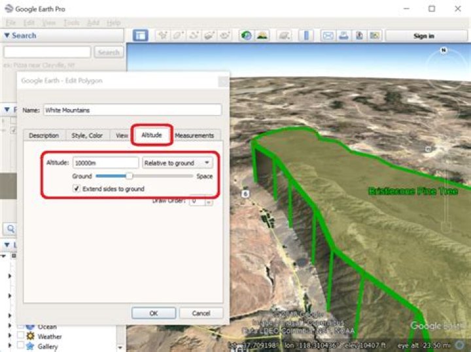Screen dimensions: 471x352
Task: Toggle the sidebar panel button
Action: pyautogui.click(x=141, y=35)
